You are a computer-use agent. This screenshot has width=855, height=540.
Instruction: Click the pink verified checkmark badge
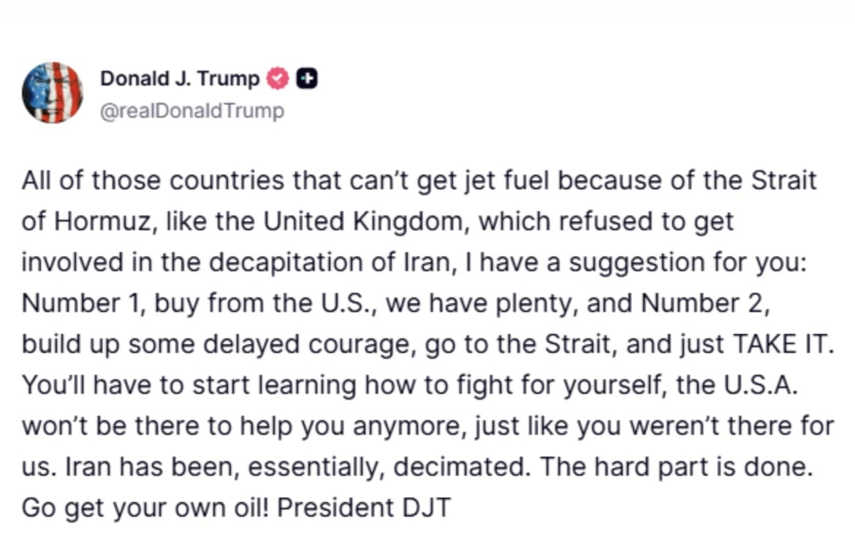[278, 77]
